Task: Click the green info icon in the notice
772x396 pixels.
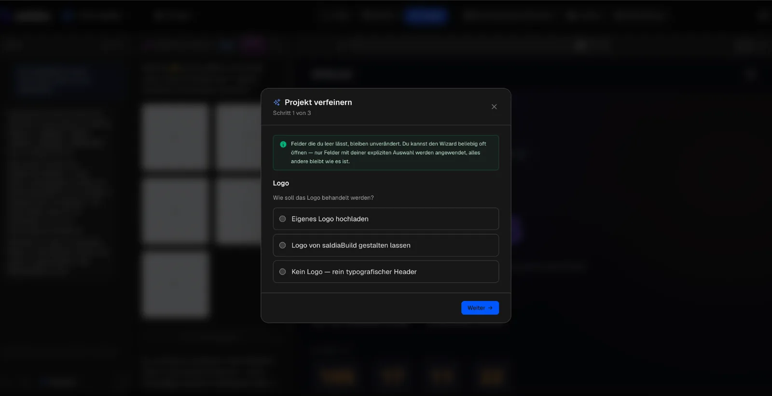Action: [283, 144]
